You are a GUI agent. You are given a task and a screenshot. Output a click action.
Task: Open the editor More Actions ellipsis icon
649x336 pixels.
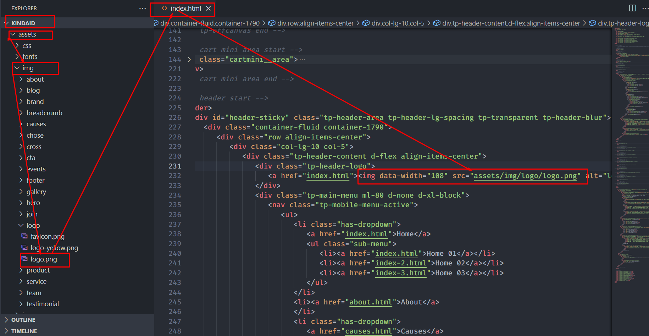(645, 8)
